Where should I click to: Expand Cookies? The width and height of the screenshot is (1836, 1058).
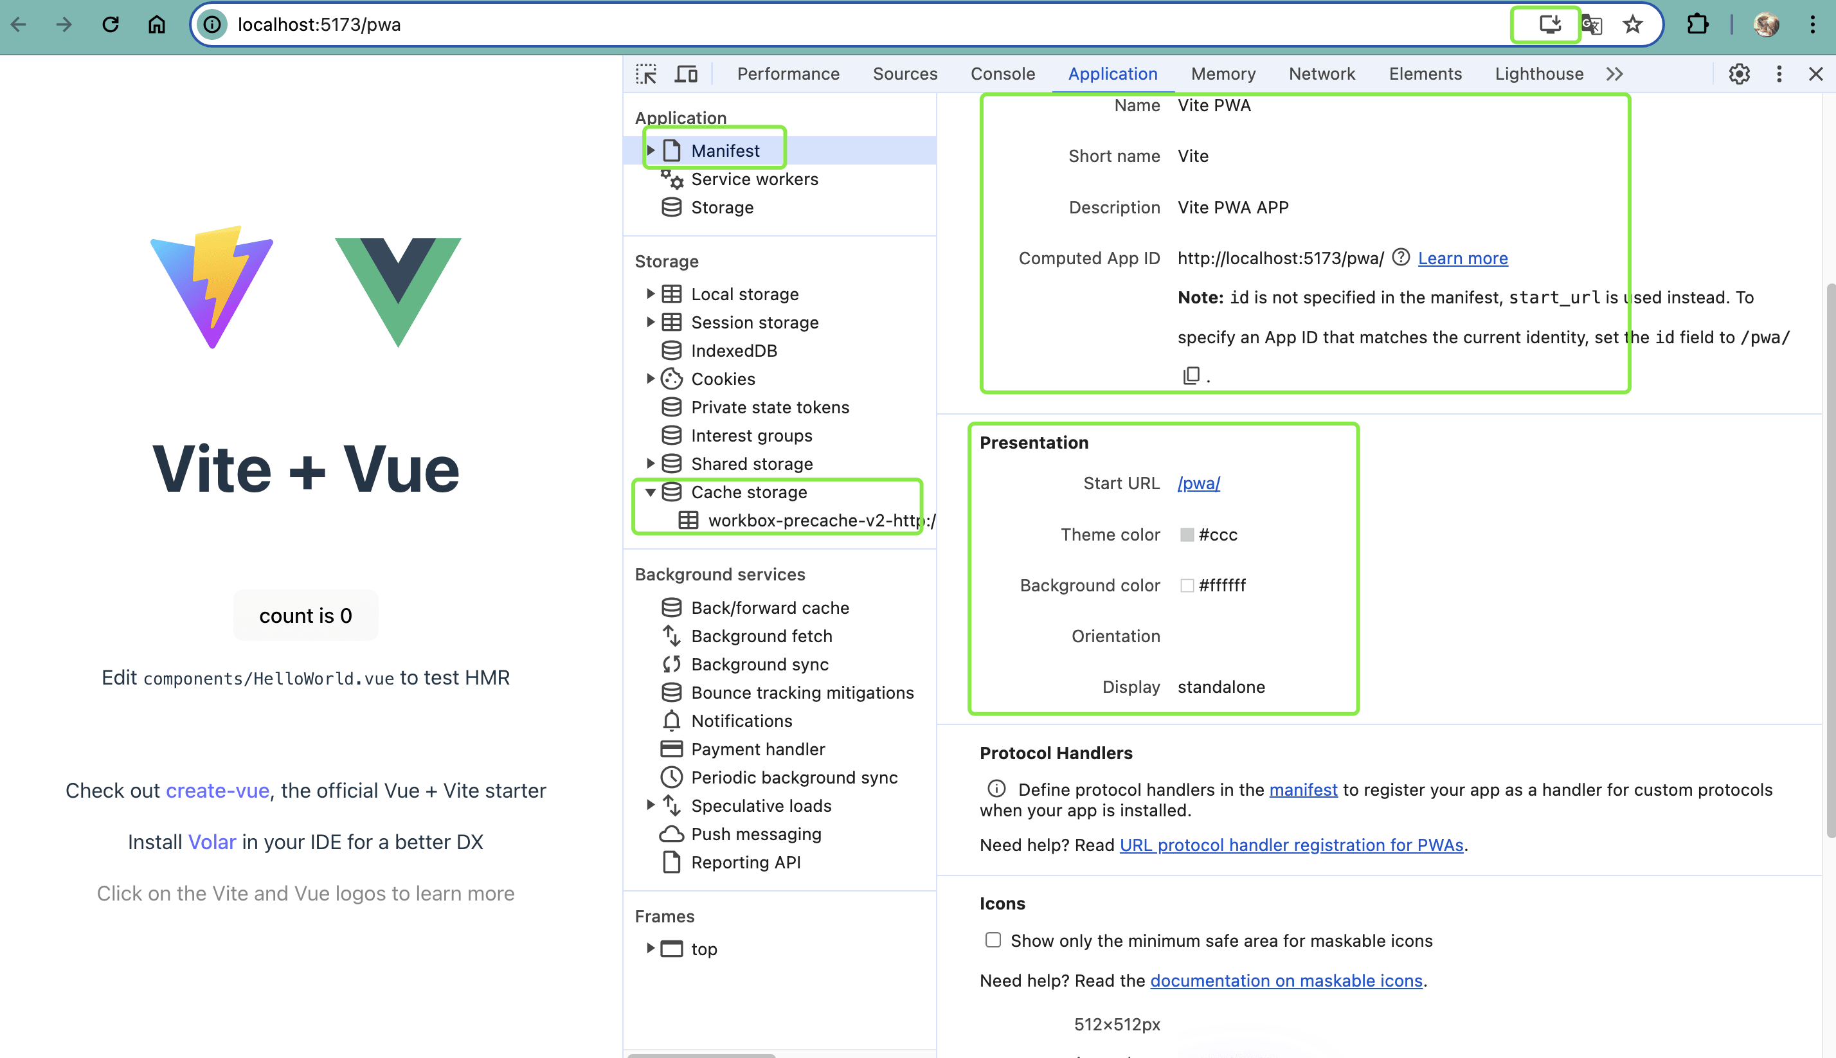tap(651, 379)
